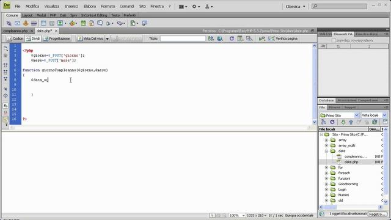The height and width of the screenshot is (220, 391).
Task: Click the code view vertical scrollbar down arrow
Action: 314,122
